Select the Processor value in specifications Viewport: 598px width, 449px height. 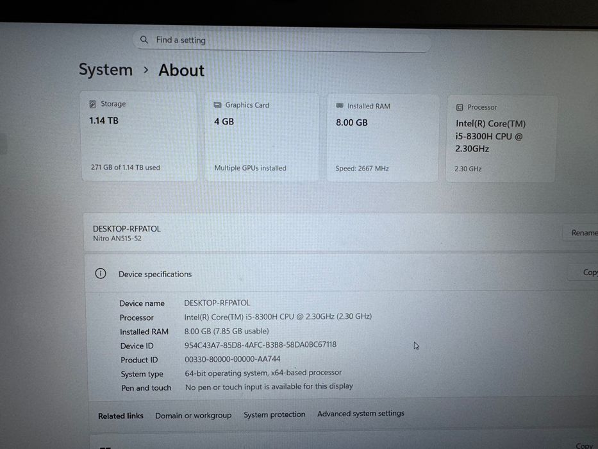278,316
